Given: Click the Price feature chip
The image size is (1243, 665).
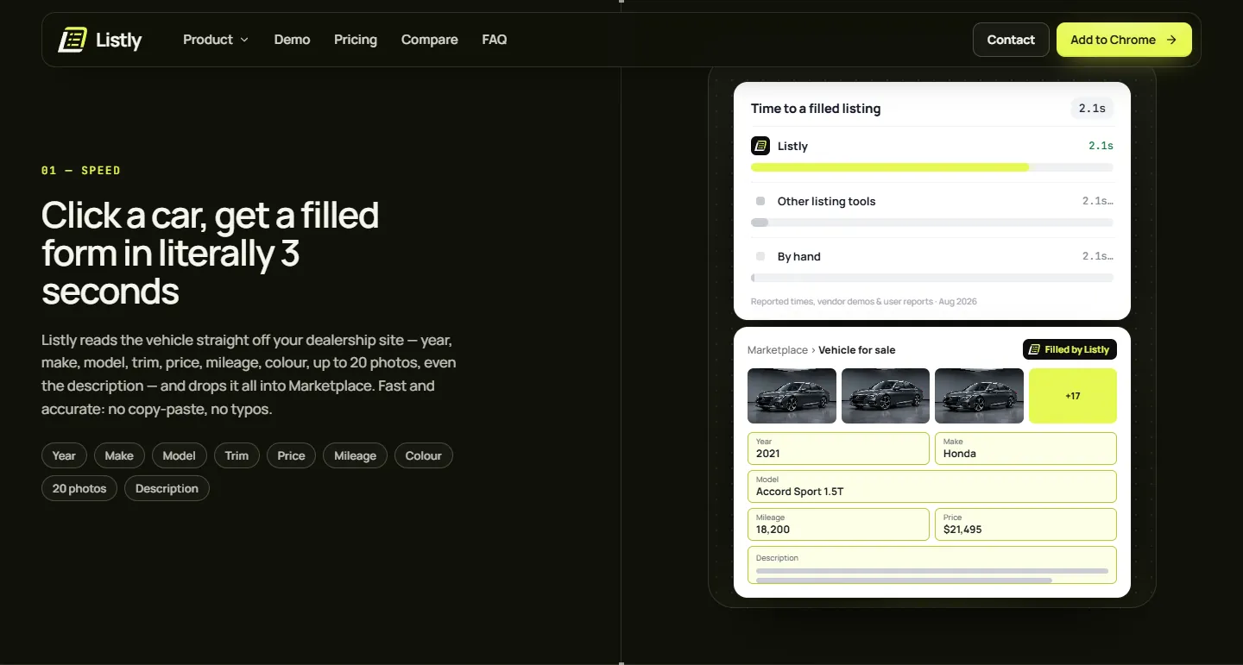Looking at the screenshot, I should click(291, 455).
